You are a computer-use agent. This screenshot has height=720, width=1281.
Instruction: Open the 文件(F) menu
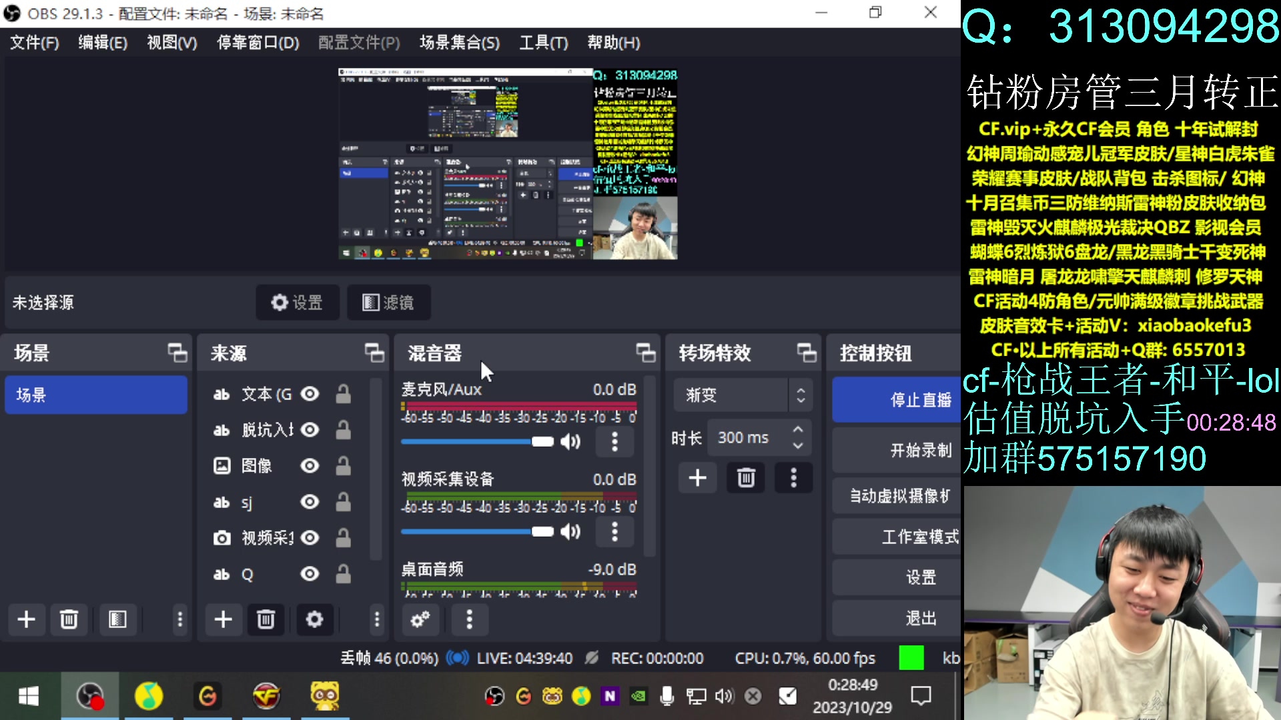tap(35, 43)
